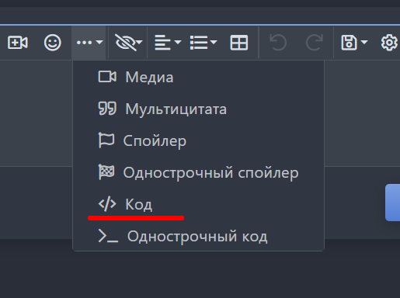
Task: Select Медиа from the dropdown menu
Action: point(198,77)
